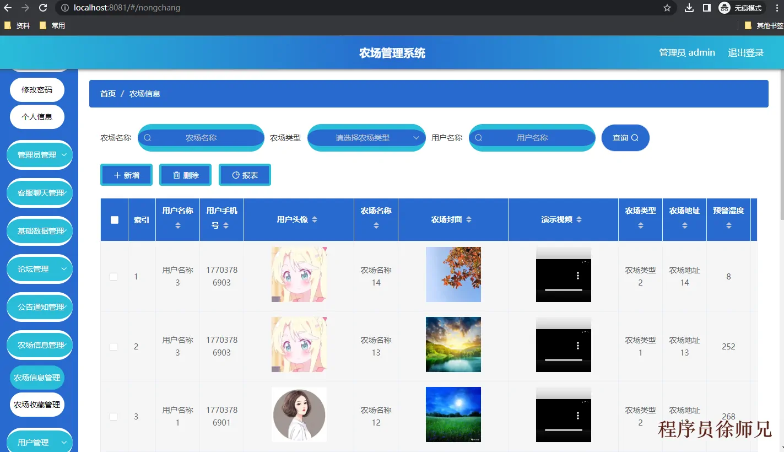Reload the browser page

point(43,8)
